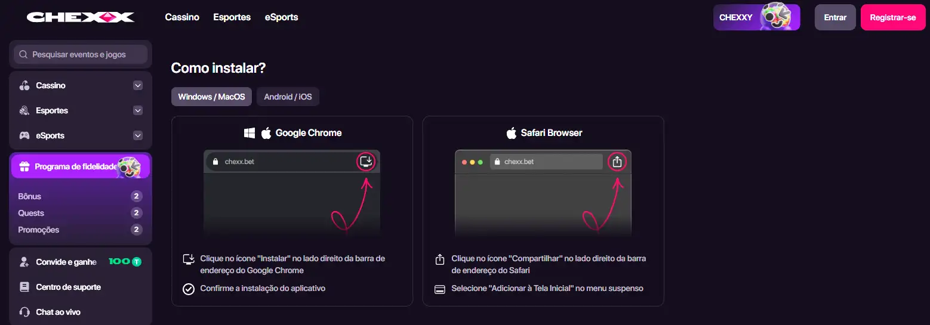Click the gift icon in Programa de fidelidade

24,166
